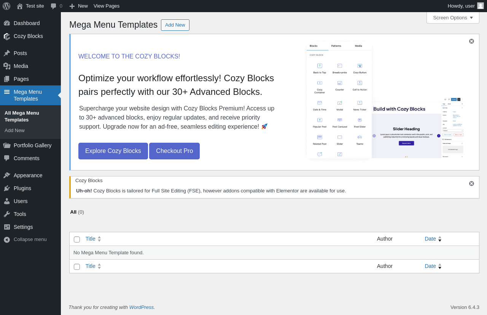The height and width of the screenshot is (315, 487).
Task: Dismiss the Uh-oh Cozy Blocks notice
Action: 471,183
